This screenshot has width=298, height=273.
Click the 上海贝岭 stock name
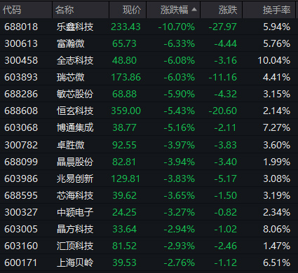click(75, 262)
